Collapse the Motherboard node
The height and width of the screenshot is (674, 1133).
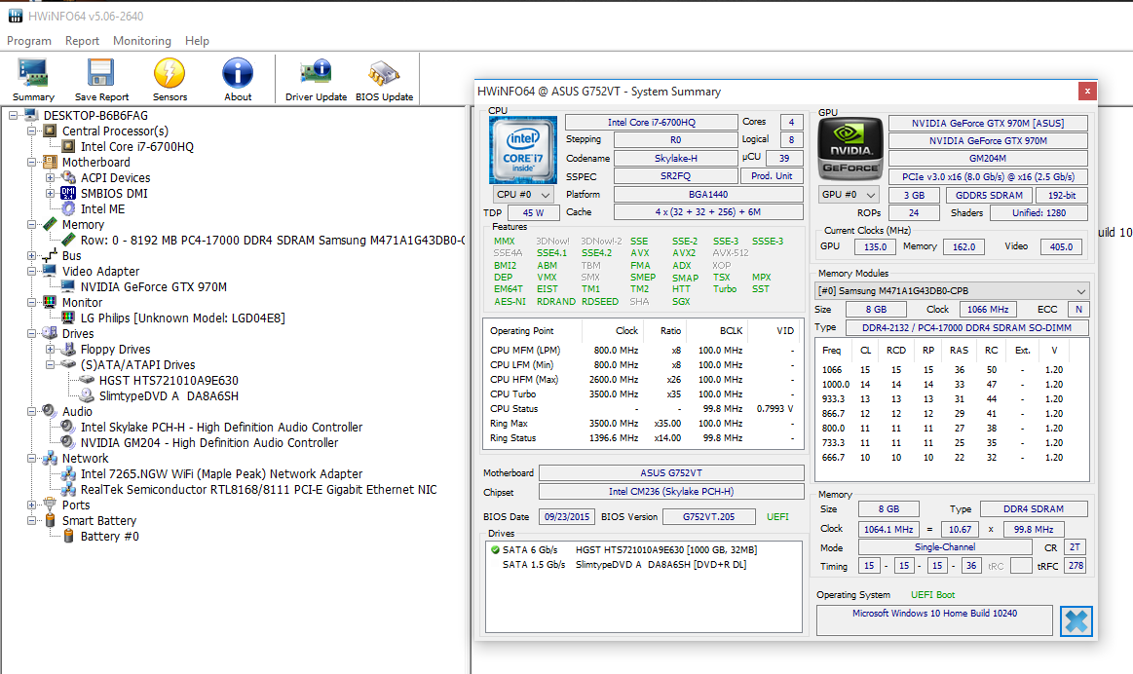[32, 162]
